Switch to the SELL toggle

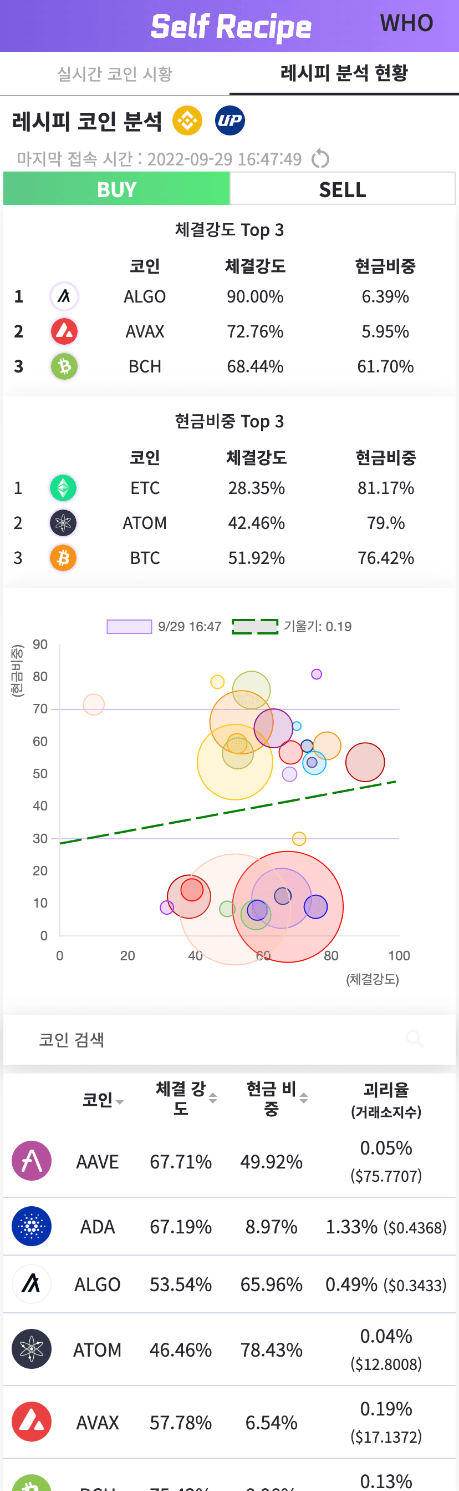342,189
